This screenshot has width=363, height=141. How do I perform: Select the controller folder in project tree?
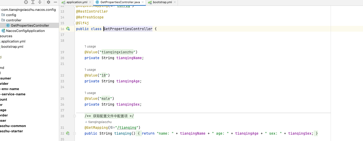[14, 20]
